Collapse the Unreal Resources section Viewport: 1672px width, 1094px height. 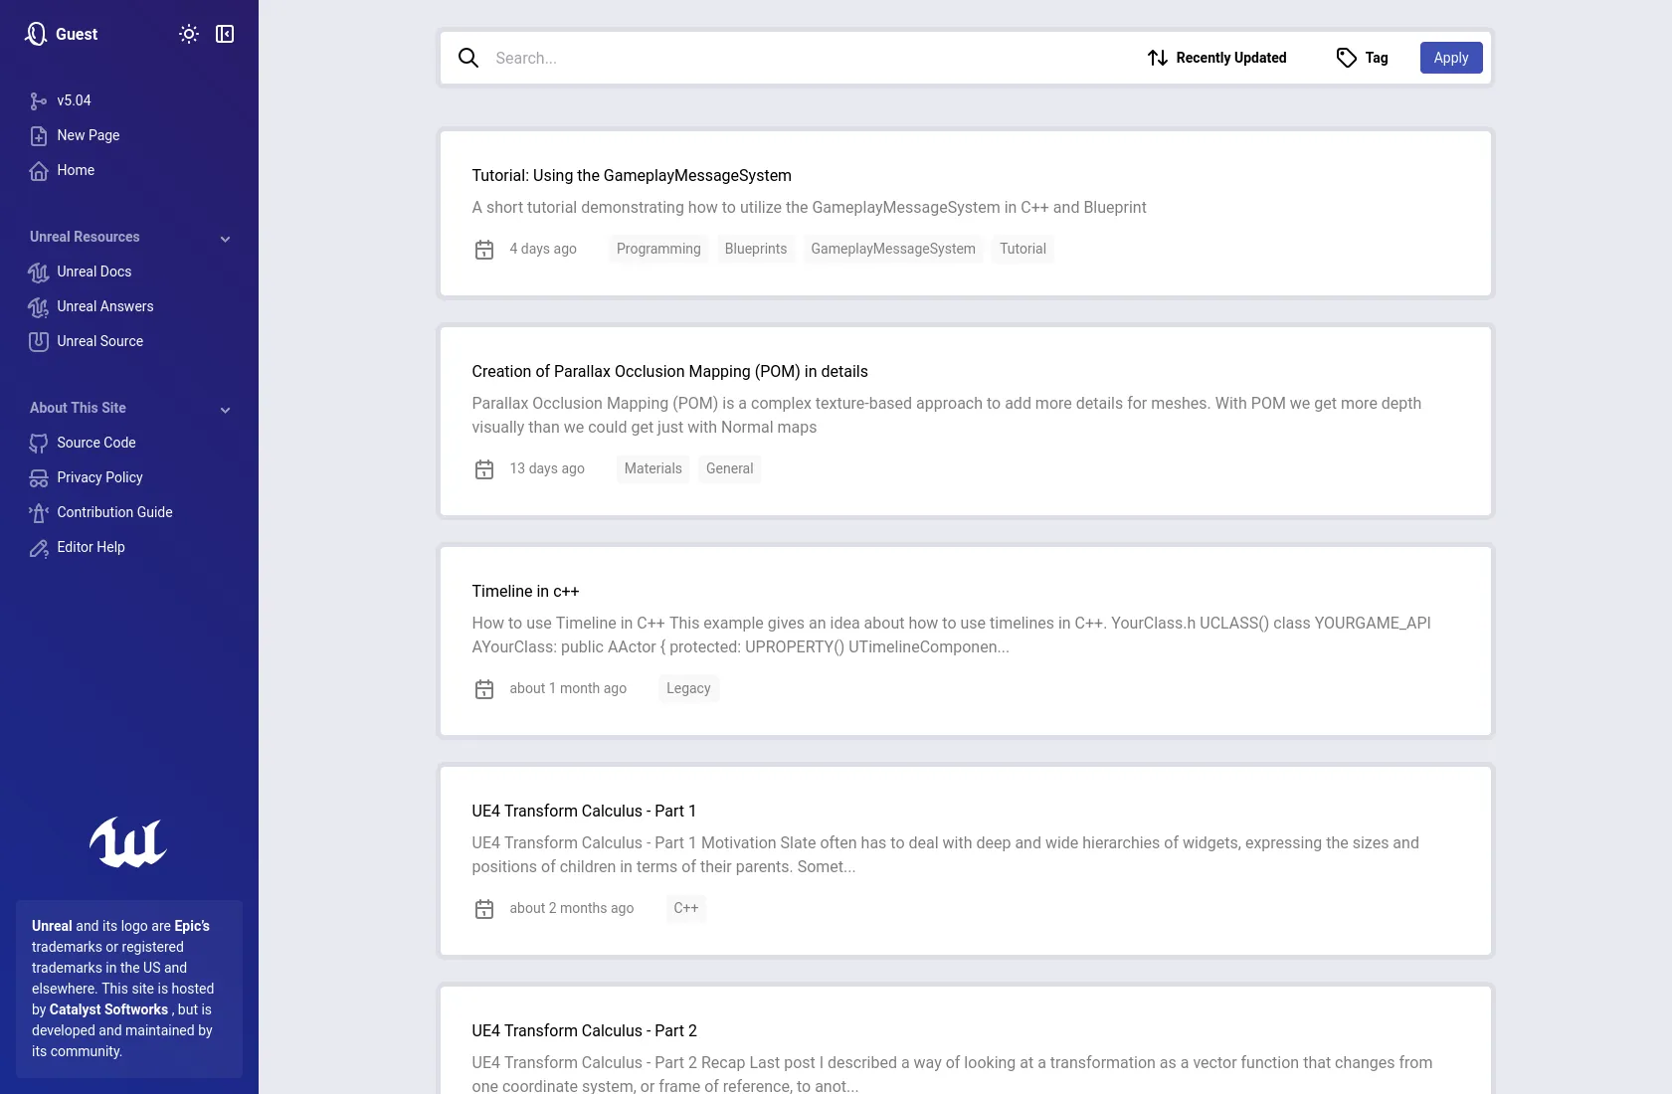[x=225, y=239]
